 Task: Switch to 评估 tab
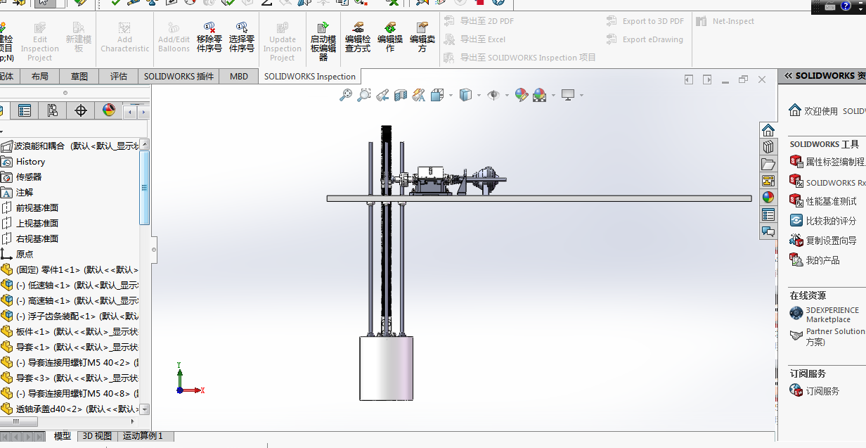[119, 76]
